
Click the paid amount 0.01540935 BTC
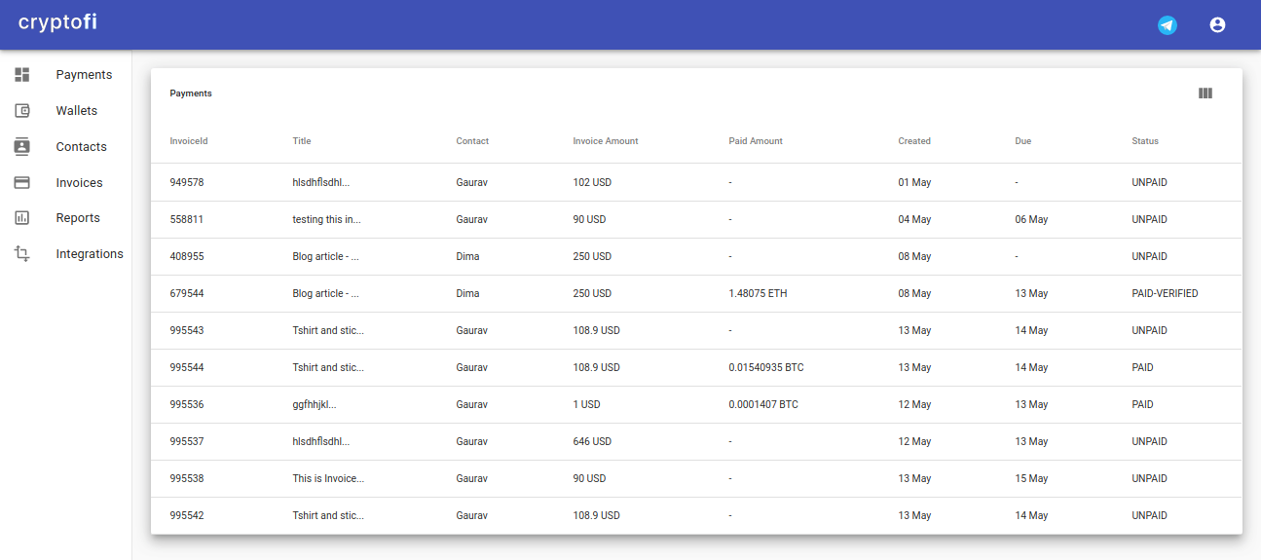point(766,368)
